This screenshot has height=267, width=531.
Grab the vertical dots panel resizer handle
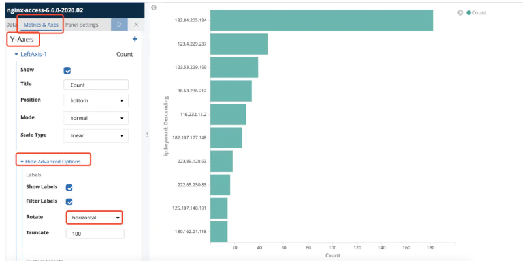pyautogui.click(x=147, y=135)
